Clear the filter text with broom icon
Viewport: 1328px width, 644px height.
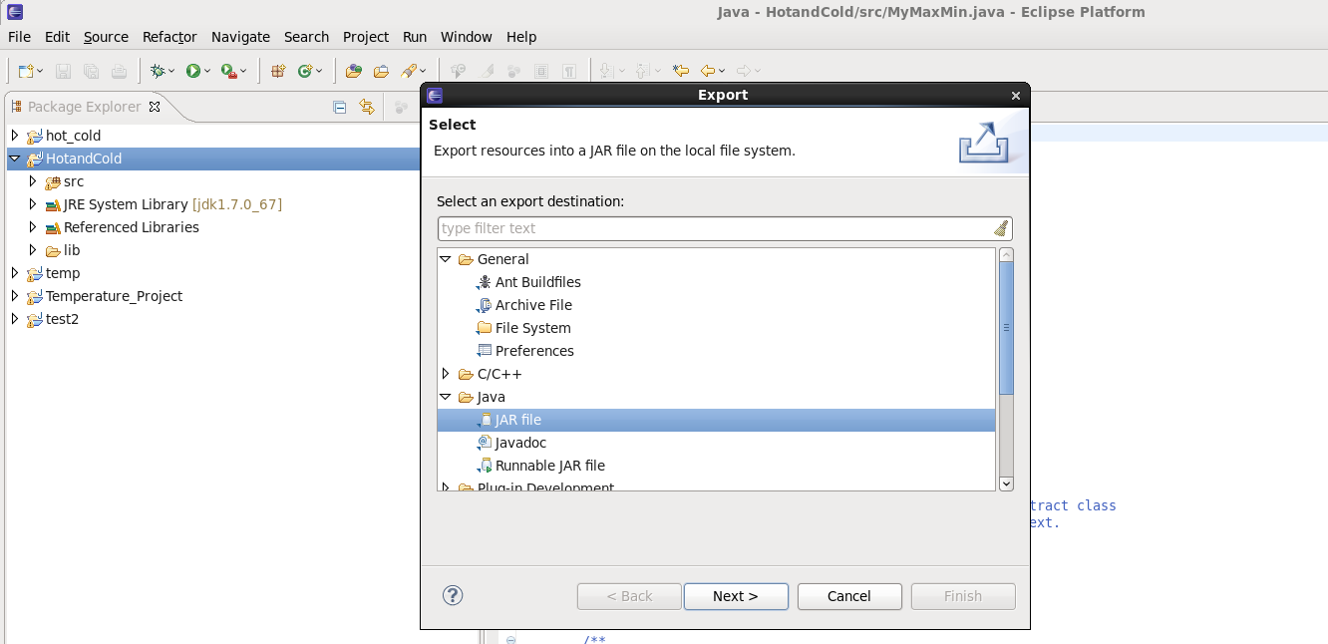click(1001, 228)
